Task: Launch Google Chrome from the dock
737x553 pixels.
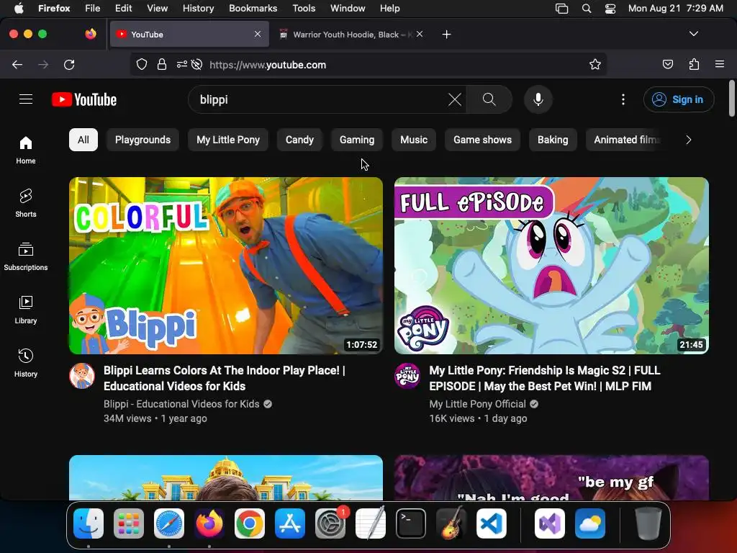Action: pos(250,523)
